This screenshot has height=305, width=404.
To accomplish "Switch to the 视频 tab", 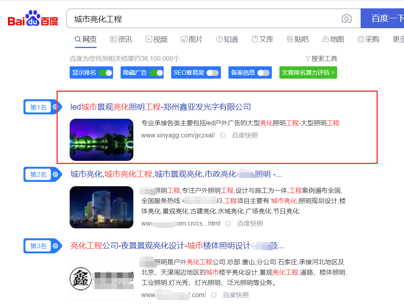I will tap(156, 39).
